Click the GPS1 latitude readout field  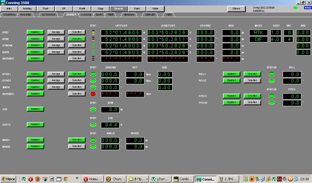[121, 33]
